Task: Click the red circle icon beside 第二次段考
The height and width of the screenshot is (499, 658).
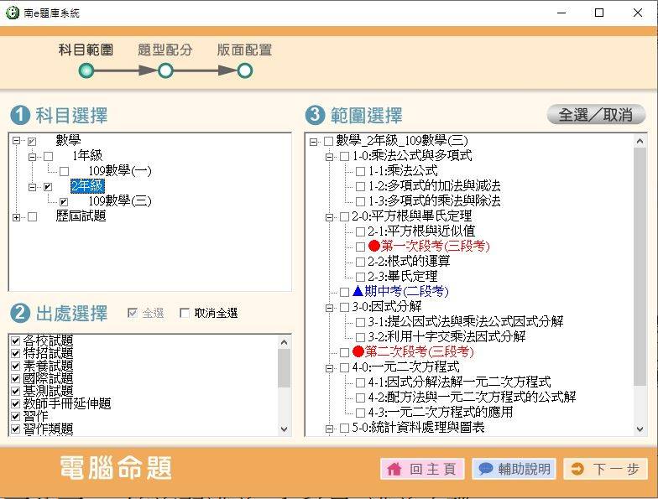Action: [358, 351]
